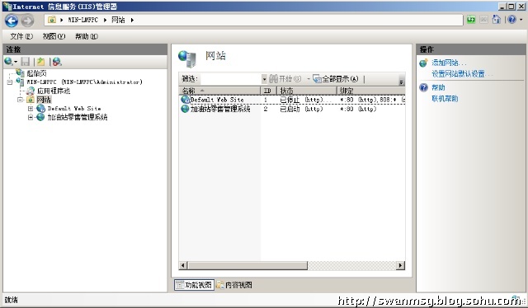Viewport: 528px width, 308px height.
Task: Click the address bar folder icon
Action: pyautogui.click(x=52, y=20)
